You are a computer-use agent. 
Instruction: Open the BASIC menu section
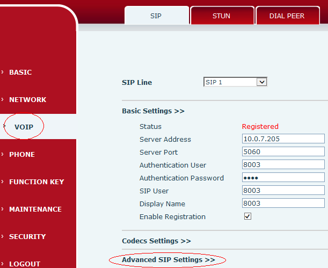click(x=20, y=72)
